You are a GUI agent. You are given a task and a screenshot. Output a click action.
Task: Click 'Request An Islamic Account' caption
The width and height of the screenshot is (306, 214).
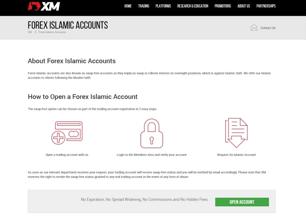click(236, 155)
